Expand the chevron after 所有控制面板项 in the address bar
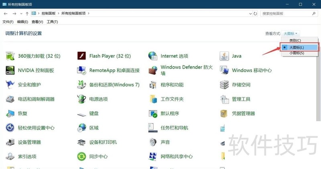Screen dimensions: 321x169 click(89, 13)
